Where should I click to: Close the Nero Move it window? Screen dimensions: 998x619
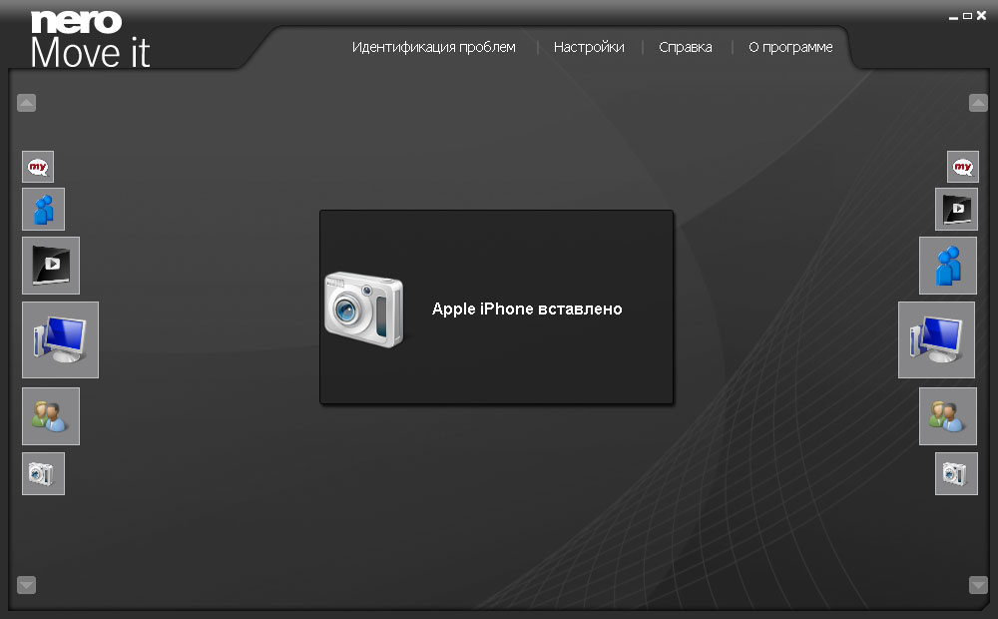tap(981, 16)
